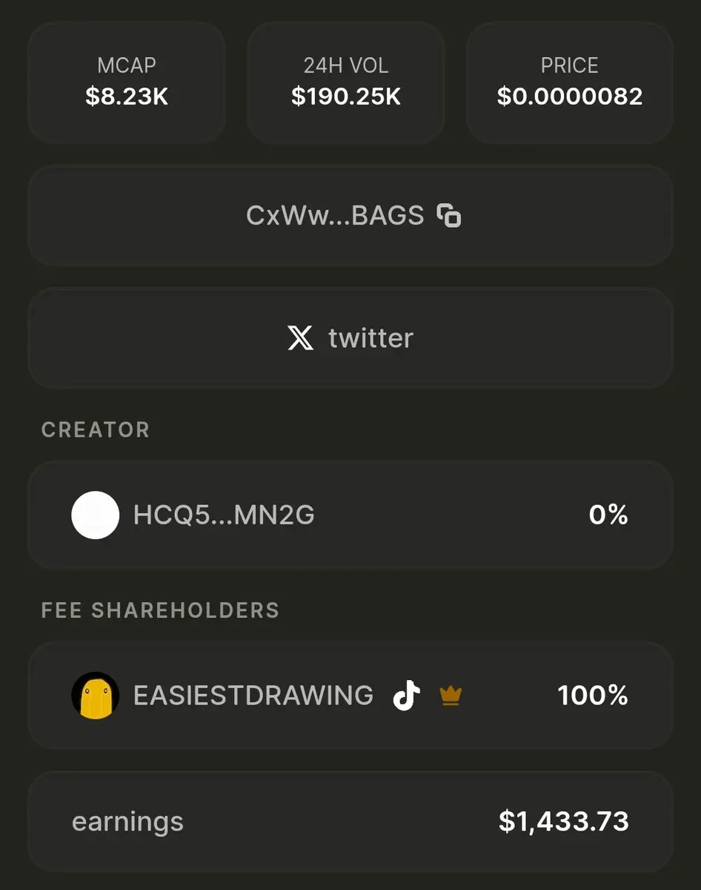Click the $1,433.73 earnings amount
The image size is (701, 890).
(564, 821)
